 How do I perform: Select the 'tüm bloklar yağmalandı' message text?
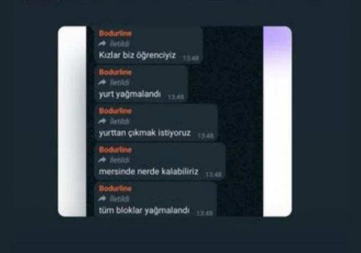[144, 210]
